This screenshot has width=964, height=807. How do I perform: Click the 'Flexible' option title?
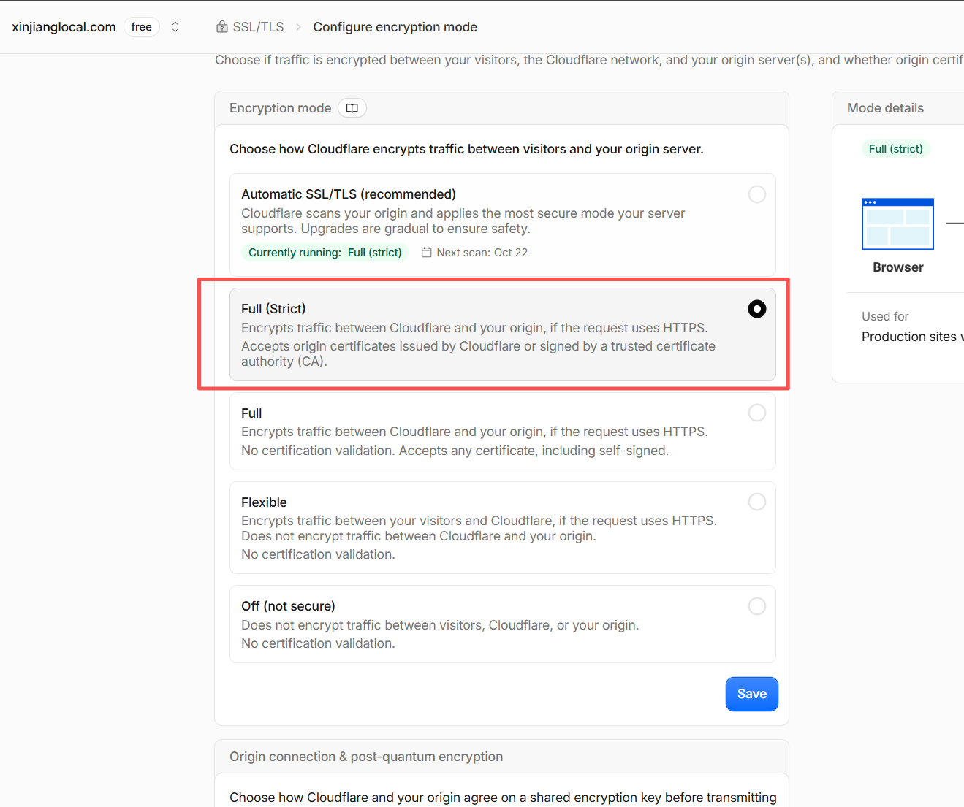(x=264, y=502)
